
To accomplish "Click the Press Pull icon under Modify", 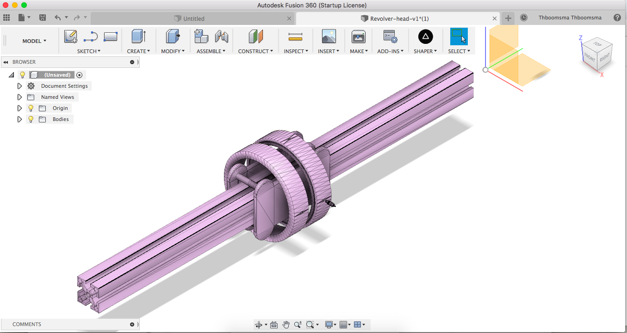I will click(172, 36).
